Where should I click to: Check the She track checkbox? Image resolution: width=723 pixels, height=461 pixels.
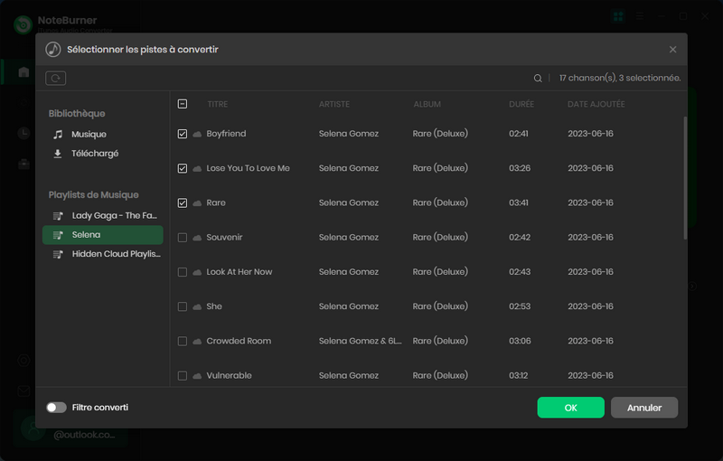[183, 306]
